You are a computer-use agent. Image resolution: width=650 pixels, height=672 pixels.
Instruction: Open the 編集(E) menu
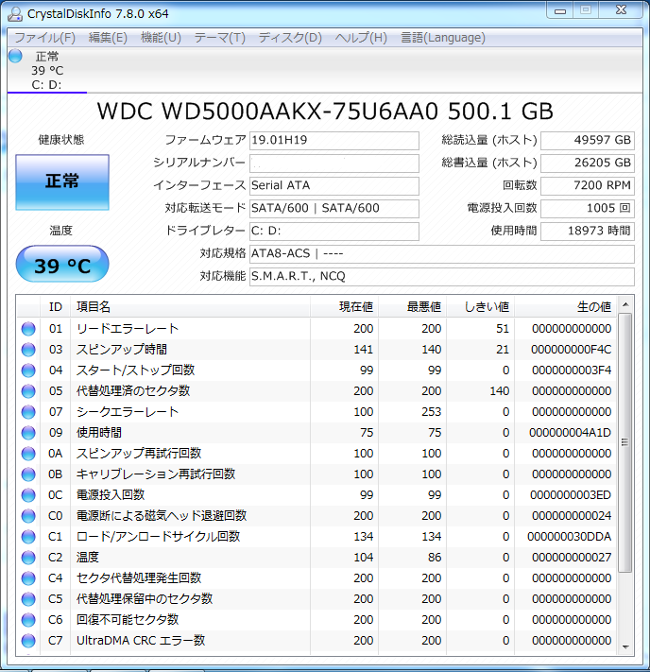108,38
